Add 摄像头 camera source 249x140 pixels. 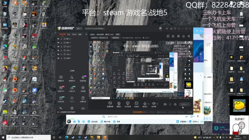click(119, 105)
